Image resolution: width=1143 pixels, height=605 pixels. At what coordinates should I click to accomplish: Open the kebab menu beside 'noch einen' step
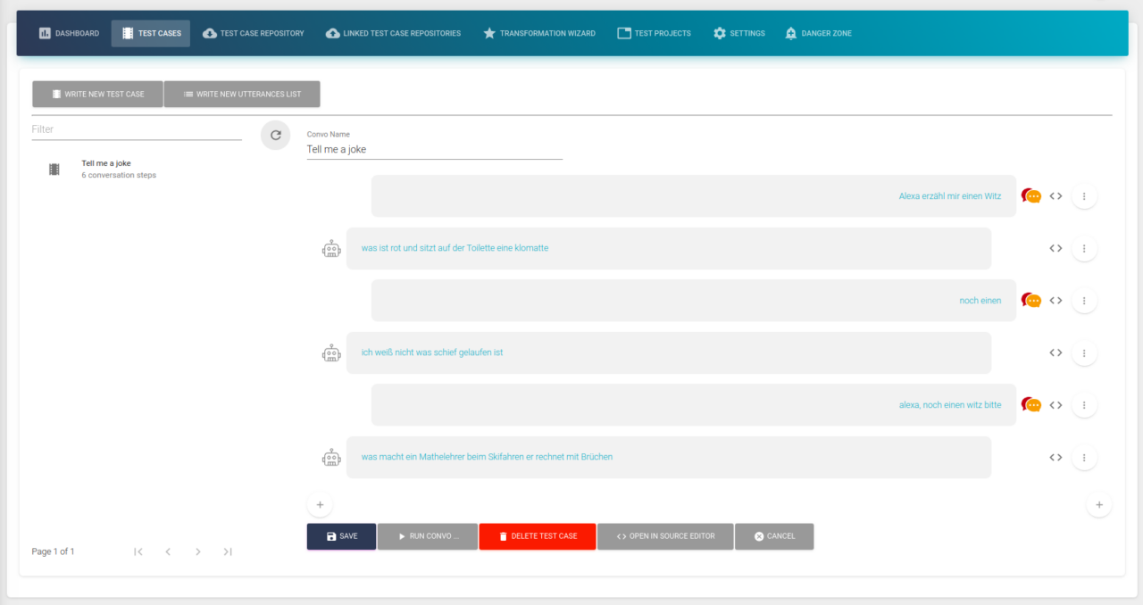pyautogui.click(x=1084, y=300)
